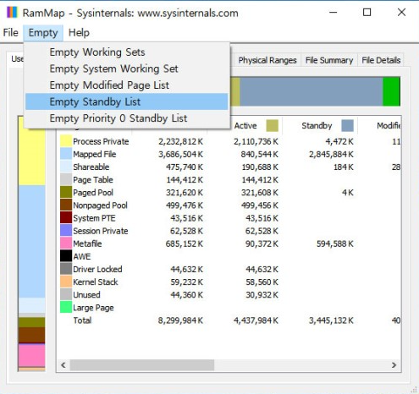Click the Process Private active value 2,110,736 K
The width and height of the screenshot is (419, 394).
pos(256,141)
